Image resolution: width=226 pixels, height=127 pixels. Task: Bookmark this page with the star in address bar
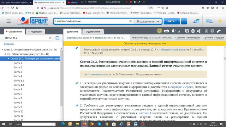coord(167,8)
